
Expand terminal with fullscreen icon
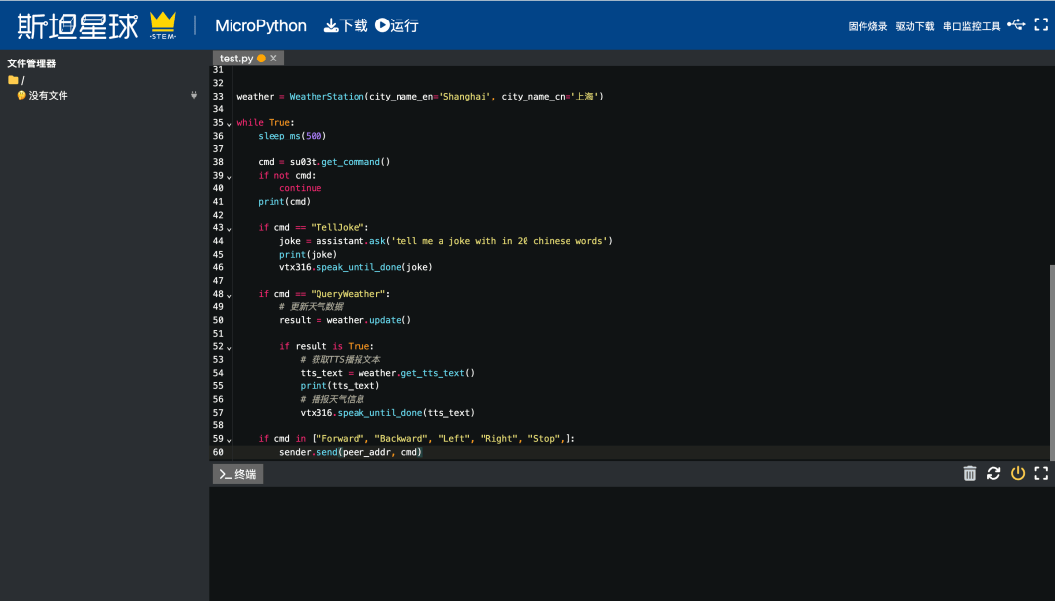pos(1041,474)
